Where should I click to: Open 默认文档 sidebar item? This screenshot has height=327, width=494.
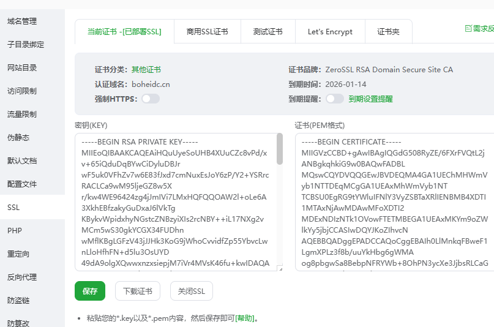click(22, 161)
